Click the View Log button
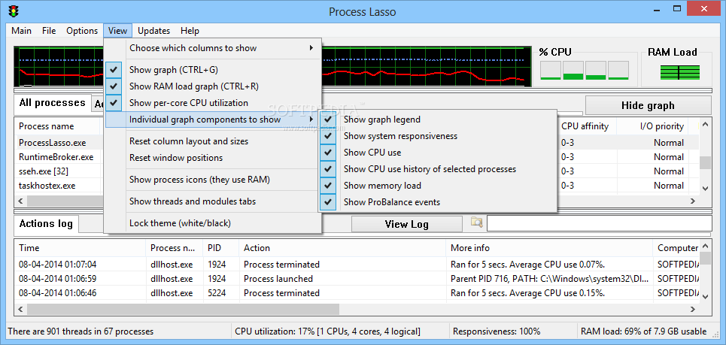 [406, 224]
